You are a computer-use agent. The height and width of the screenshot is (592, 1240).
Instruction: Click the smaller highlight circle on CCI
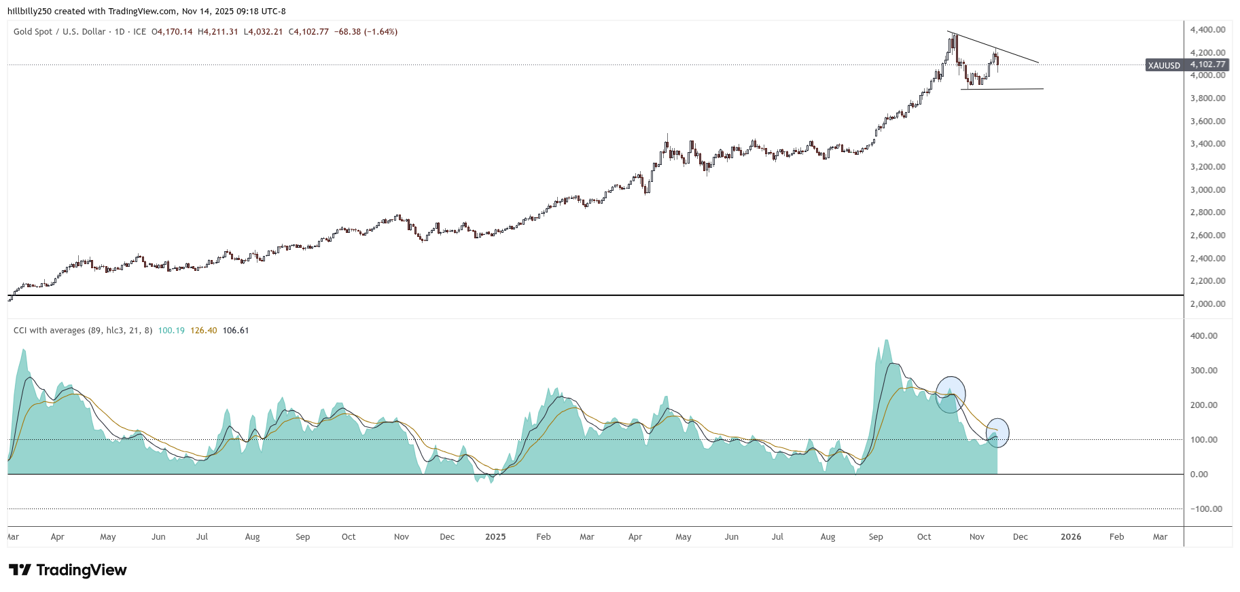(997, 432)
